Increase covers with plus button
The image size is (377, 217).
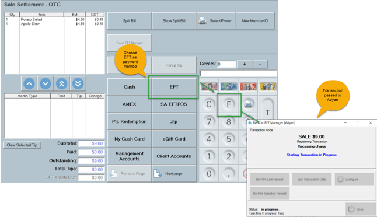coord(245,64)
